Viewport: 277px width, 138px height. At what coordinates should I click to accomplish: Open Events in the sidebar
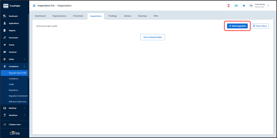coord(11,45)
